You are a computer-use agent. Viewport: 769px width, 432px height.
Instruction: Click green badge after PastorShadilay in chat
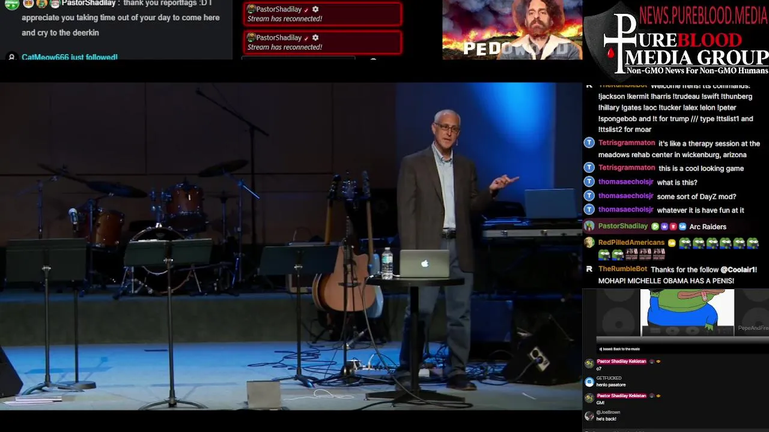655,226
